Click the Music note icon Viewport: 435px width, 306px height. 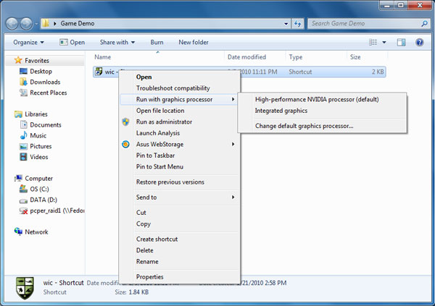tap(24, 135)
